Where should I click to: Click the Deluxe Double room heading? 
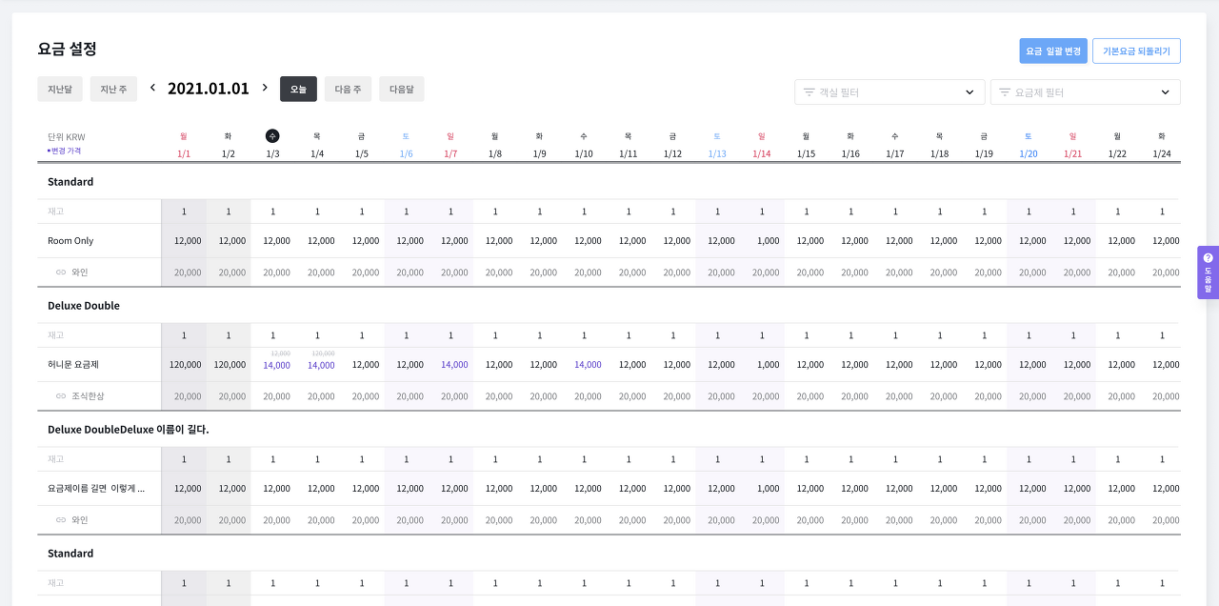point(84,306)
